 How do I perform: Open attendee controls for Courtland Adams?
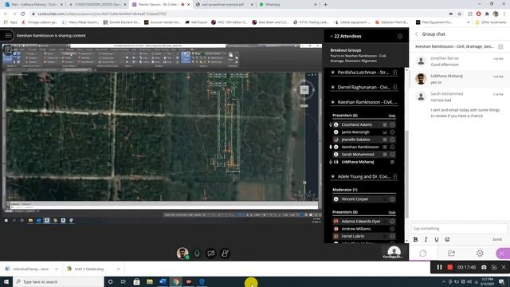point(392,124)
